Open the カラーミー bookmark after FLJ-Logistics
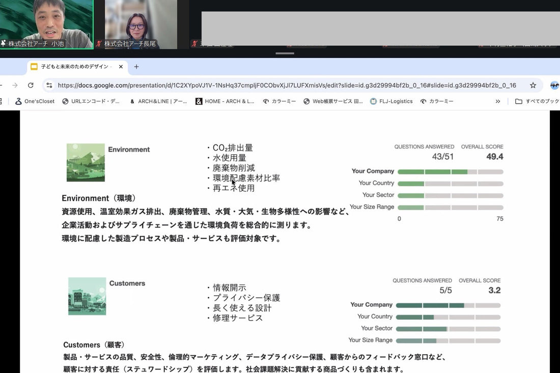This screenshot has width=560, height=373. coord(436,101)
